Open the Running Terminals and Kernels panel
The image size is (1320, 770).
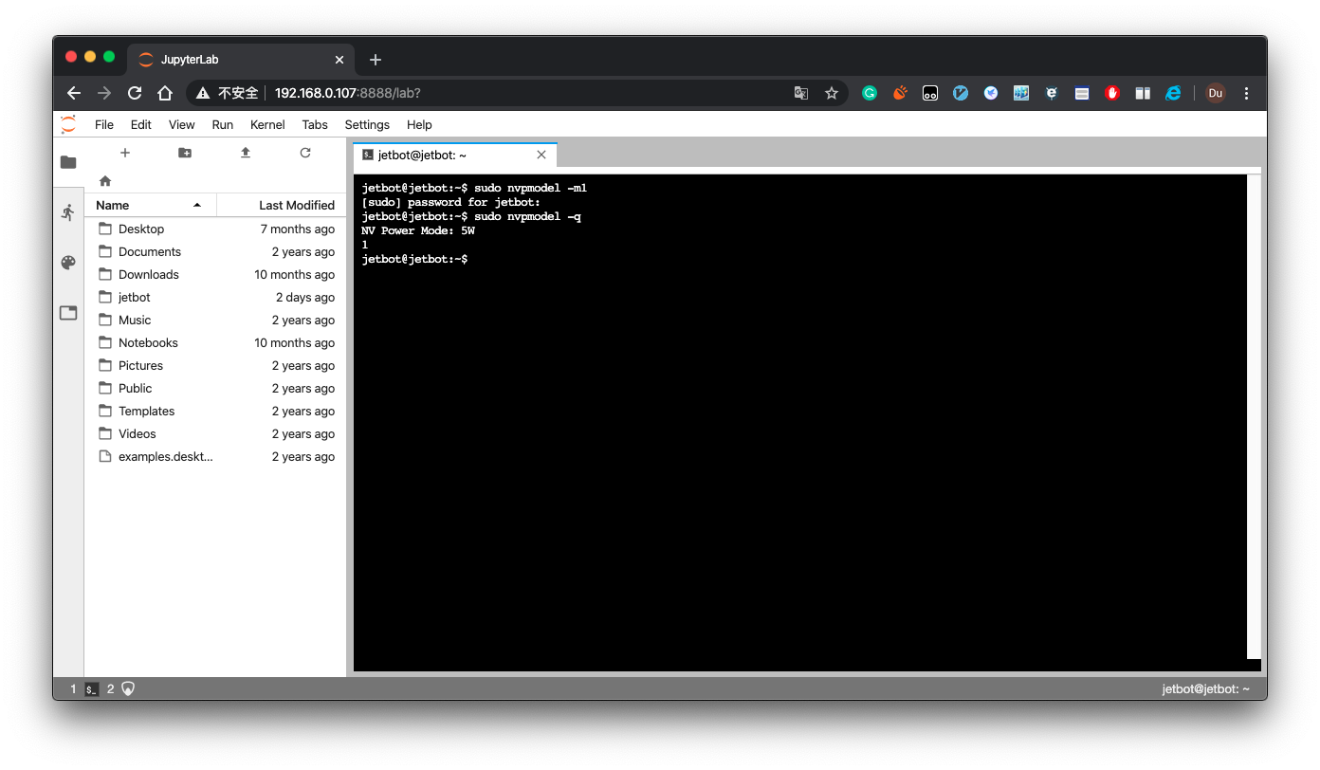(x=68, y=212)
